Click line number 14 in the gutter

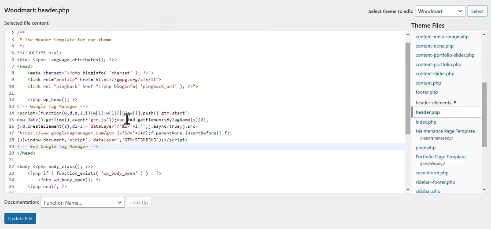[12, 113]
